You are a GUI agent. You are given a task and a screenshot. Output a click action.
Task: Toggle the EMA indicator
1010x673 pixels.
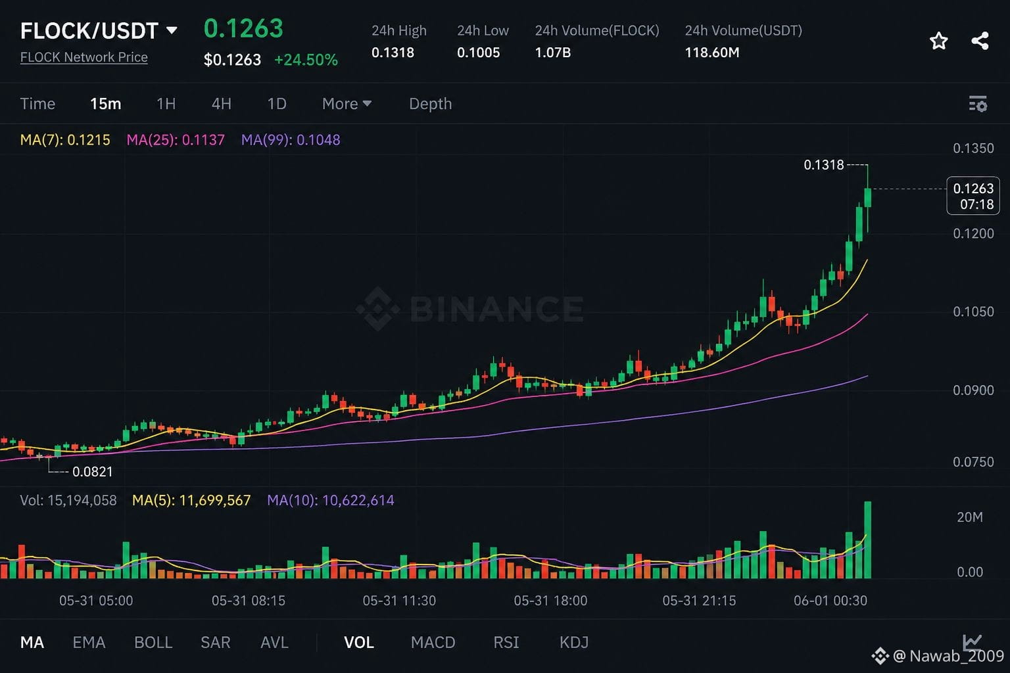click(89, 642)
